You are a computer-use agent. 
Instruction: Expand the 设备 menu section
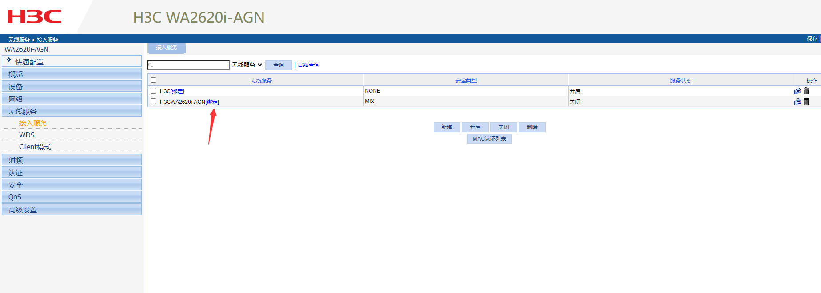pos(72,86)
